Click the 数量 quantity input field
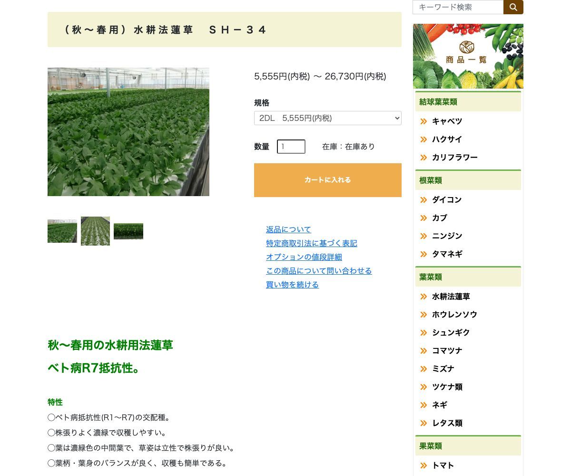 pos(291,147)
